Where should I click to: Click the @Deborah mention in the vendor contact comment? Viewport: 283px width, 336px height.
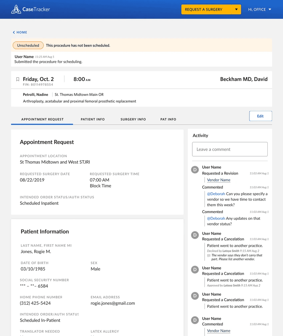[216, 194]
